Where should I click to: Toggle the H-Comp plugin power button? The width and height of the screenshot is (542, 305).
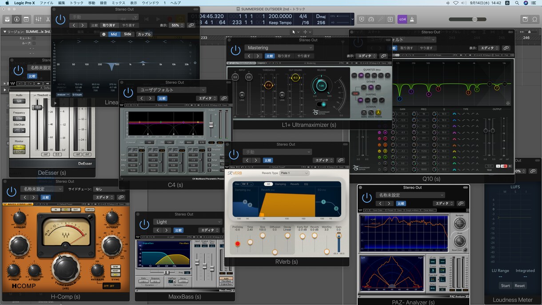12,192
